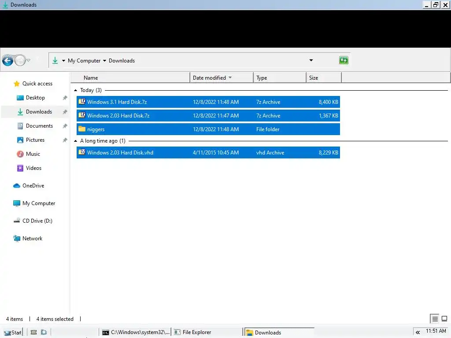Select file name Windows 3.1 Hard Disk.7z
Screen dimensions: 451x338
point(117,102)
